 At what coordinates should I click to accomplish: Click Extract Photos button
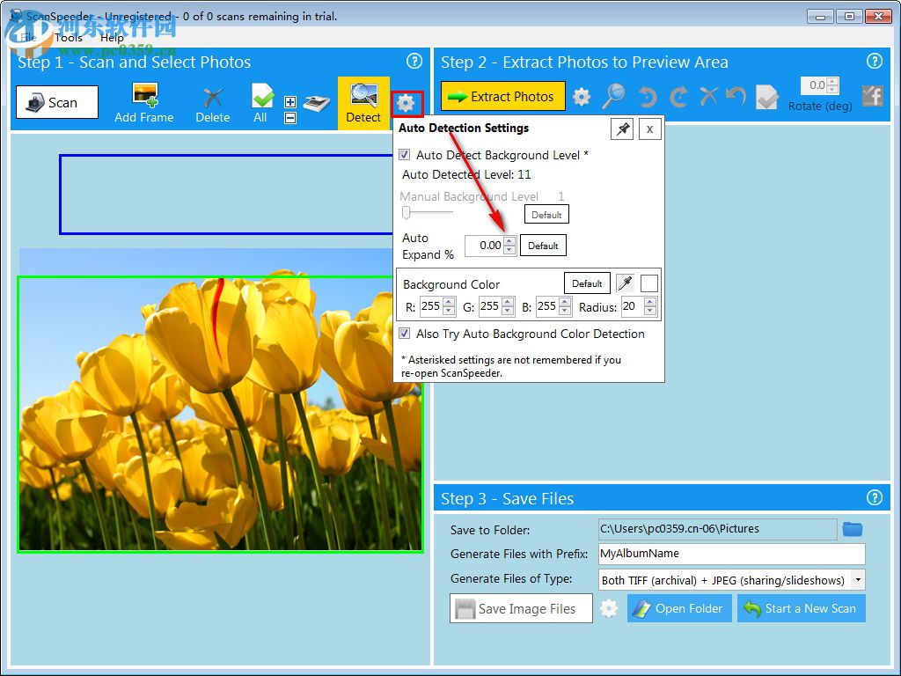coord(502,96)
